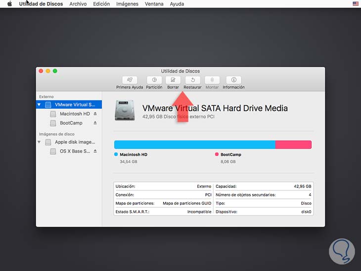This screenshot has width=361, height=271.
Task: Click the Primera Ayuda toolbar icon
Action: tap(130, 80)
